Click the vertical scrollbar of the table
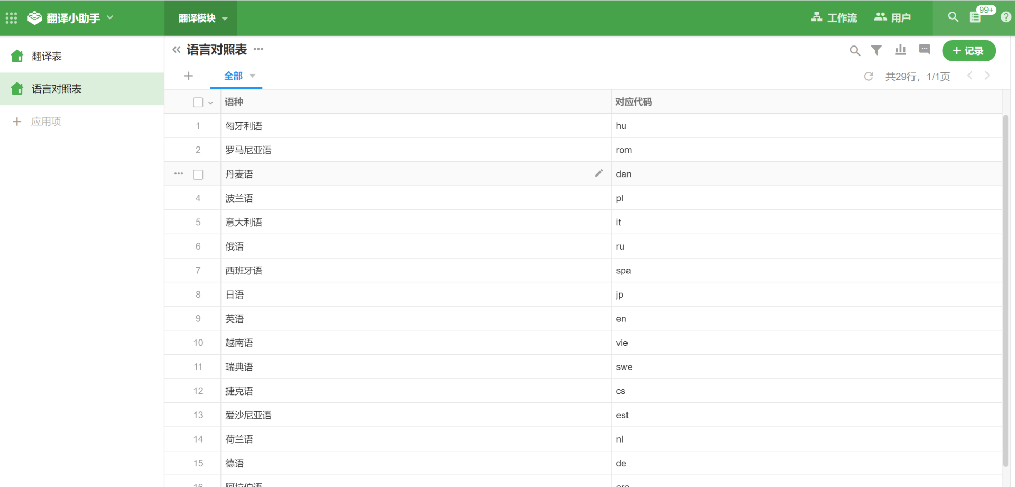The height and width of the screenshot is (487, 1015). click(x=1005, y=291)
